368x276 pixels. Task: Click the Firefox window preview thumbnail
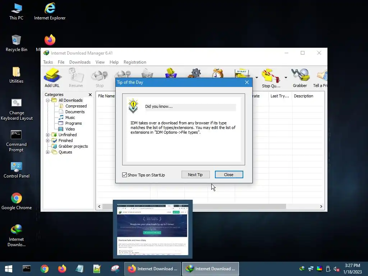click(152, 229)
